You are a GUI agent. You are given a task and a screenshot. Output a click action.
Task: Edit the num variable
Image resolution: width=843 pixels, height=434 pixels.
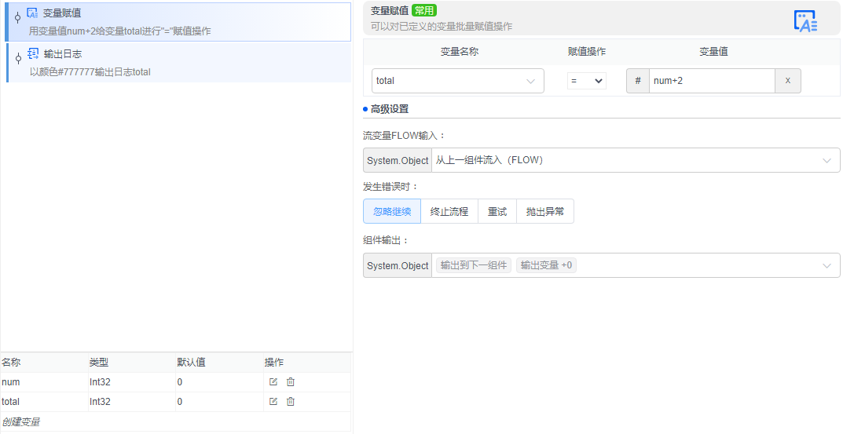(273, 382)
